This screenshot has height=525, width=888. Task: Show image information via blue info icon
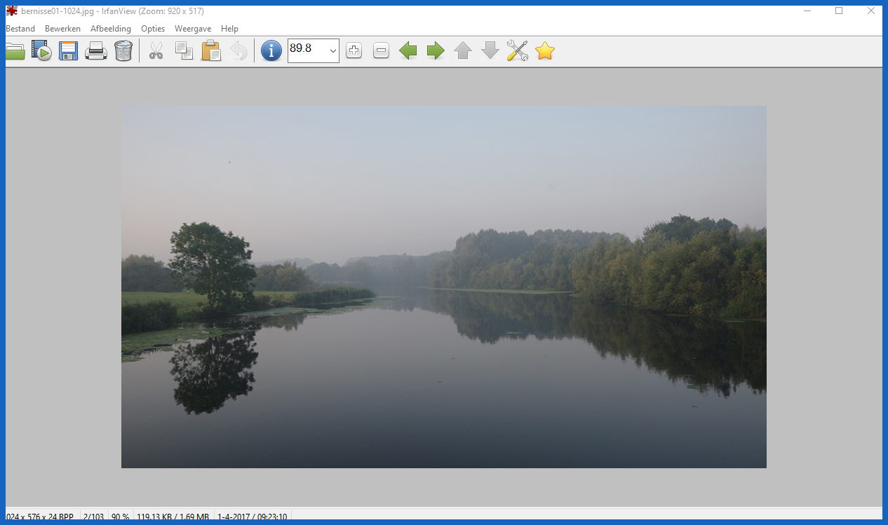[x=271, y=50]
